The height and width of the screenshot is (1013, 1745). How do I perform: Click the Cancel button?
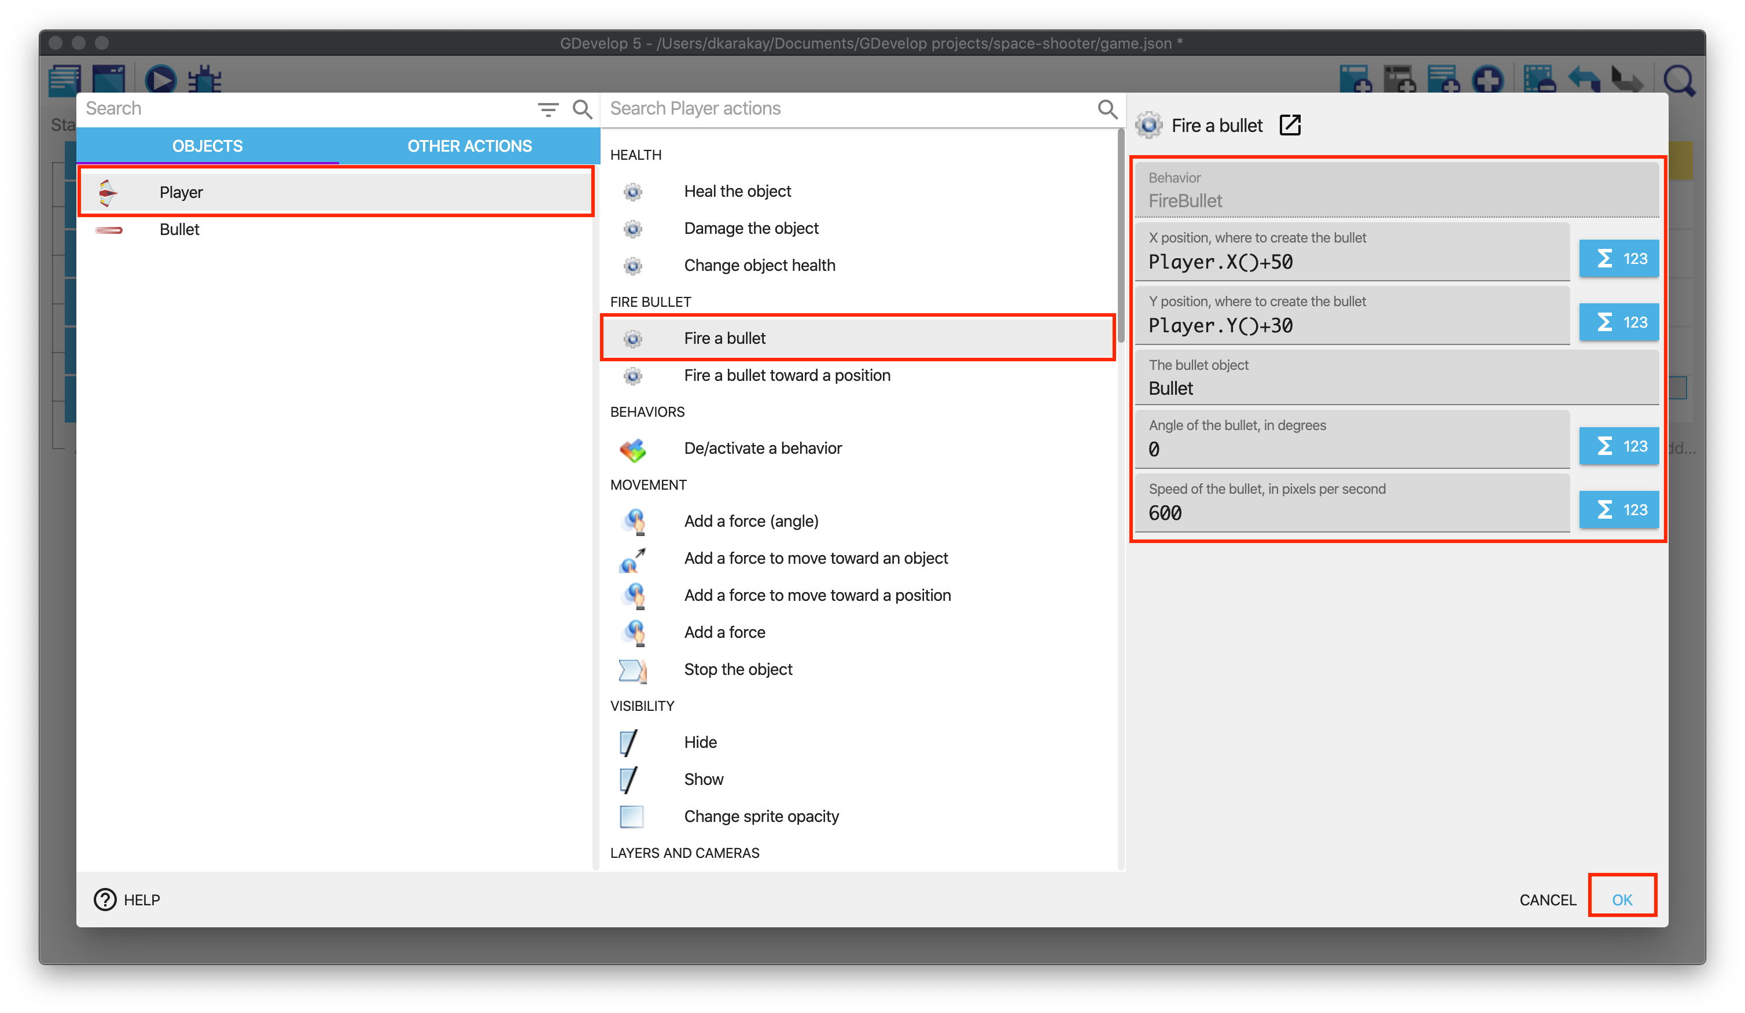[x=1547, y=900]
